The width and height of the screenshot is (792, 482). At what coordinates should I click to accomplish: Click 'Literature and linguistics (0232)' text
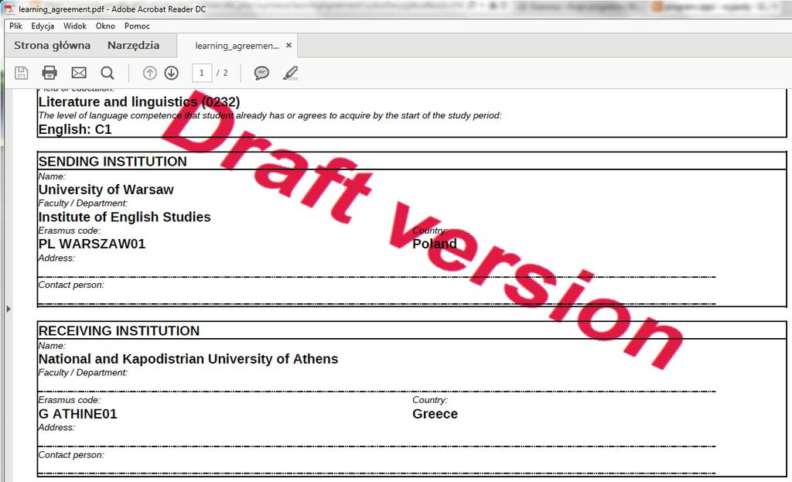tap(139, 101)
